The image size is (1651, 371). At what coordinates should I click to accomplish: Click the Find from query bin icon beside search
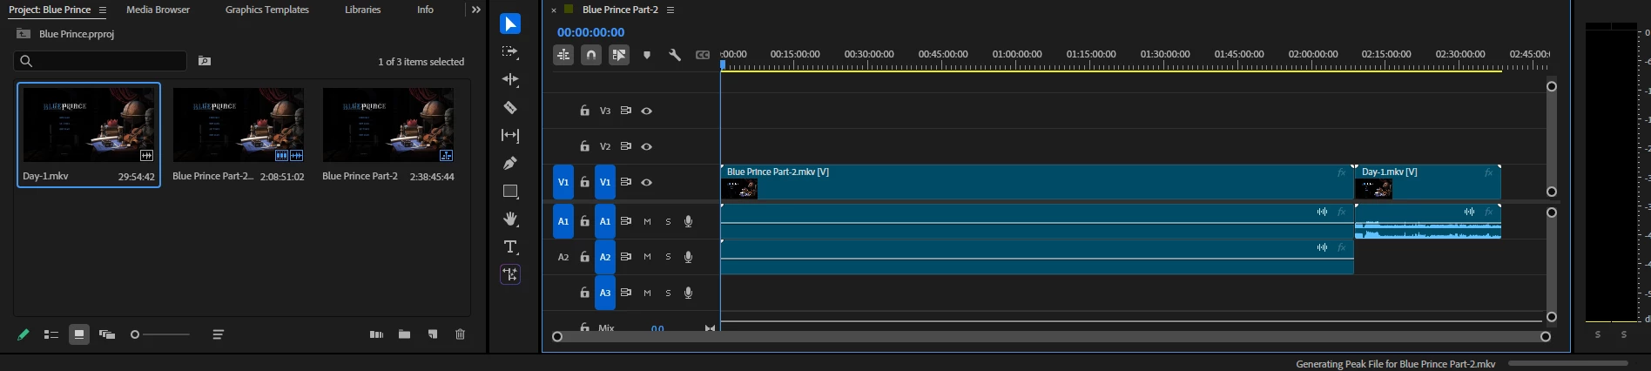[205, 61]
